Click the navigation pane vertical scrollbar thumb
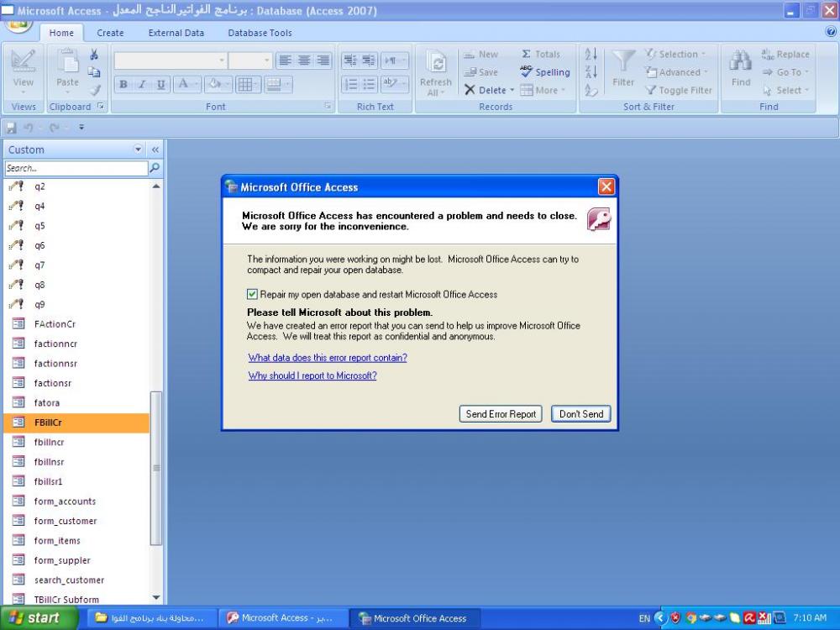The width and height of the screenshot is (840, 630). point(156,468)
